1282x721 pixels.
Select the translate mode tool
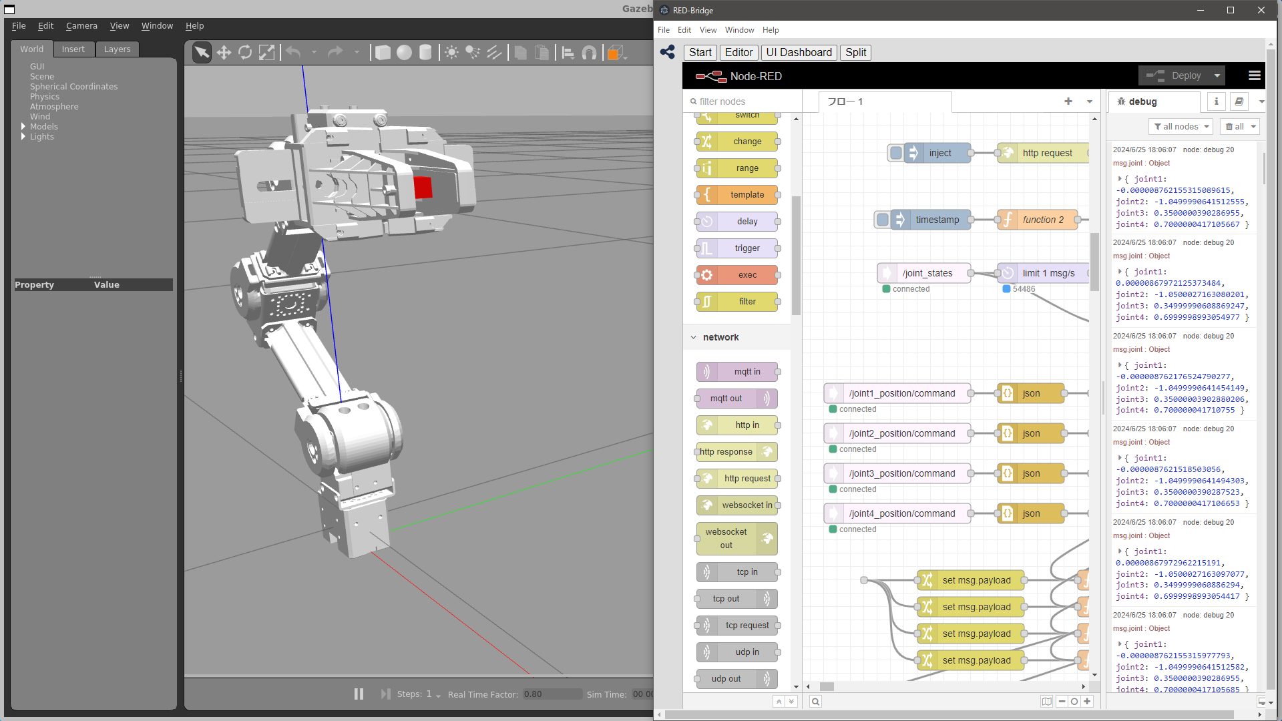224,53
